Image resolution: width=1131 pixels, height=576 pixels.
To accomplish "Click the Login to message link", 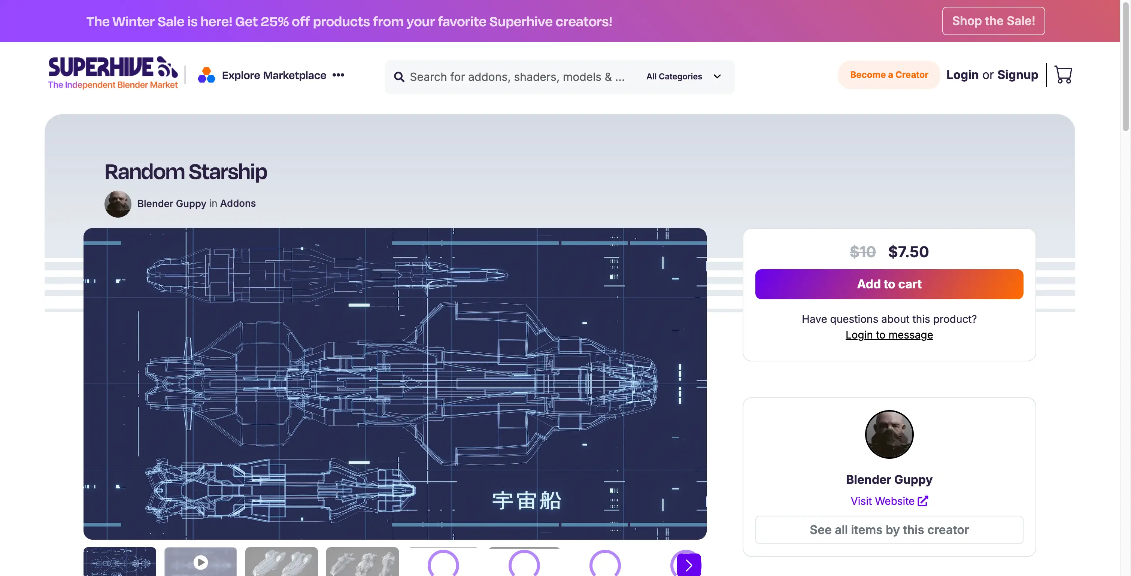I will point(889,334).
